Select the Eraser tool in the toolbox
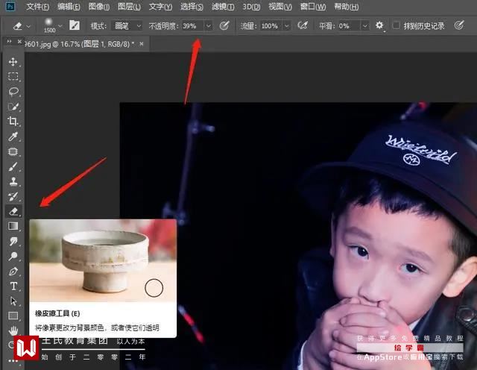 pyautogui.click(x=13, y=211)
